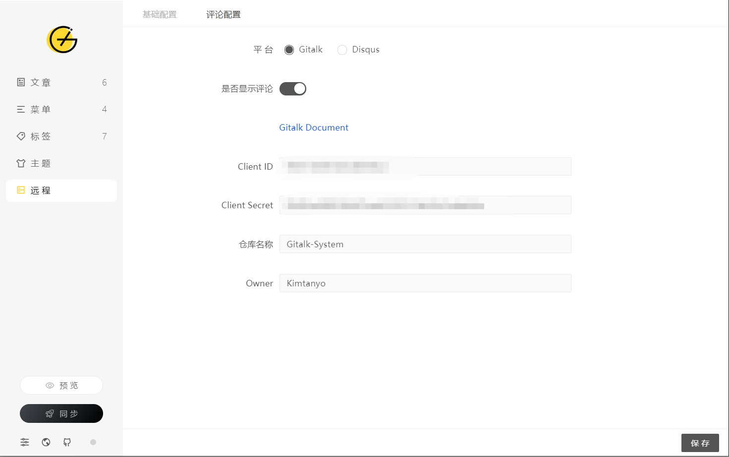Click the 标签 count badge 7
The image size is (729, 457).
[104, 136]
